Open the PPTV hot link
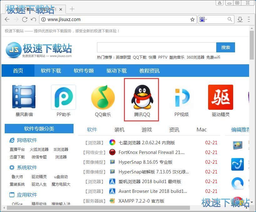 click(x=163, y=57)
